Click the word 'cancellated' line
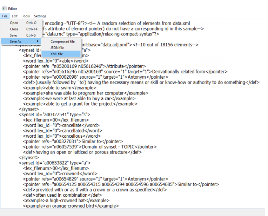 (62, 131)
